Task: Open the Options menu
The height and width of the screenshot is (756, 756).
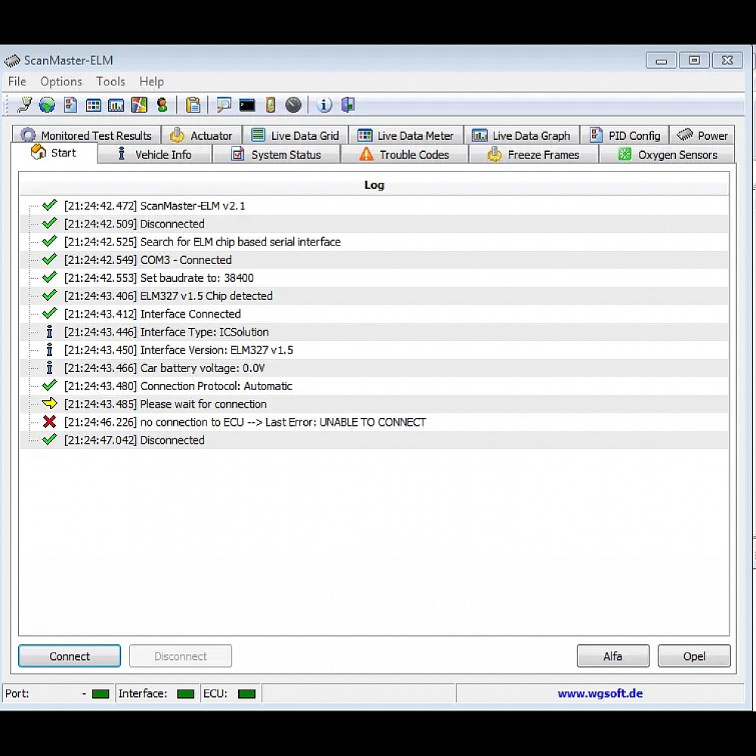Action: (x=60, y=82)
